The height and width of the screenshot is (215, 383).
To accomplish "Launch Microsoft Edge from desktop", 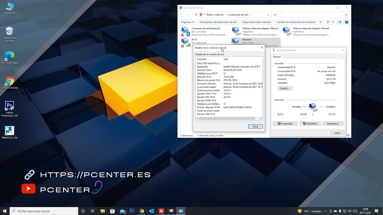I will click(x=10, y=58).
